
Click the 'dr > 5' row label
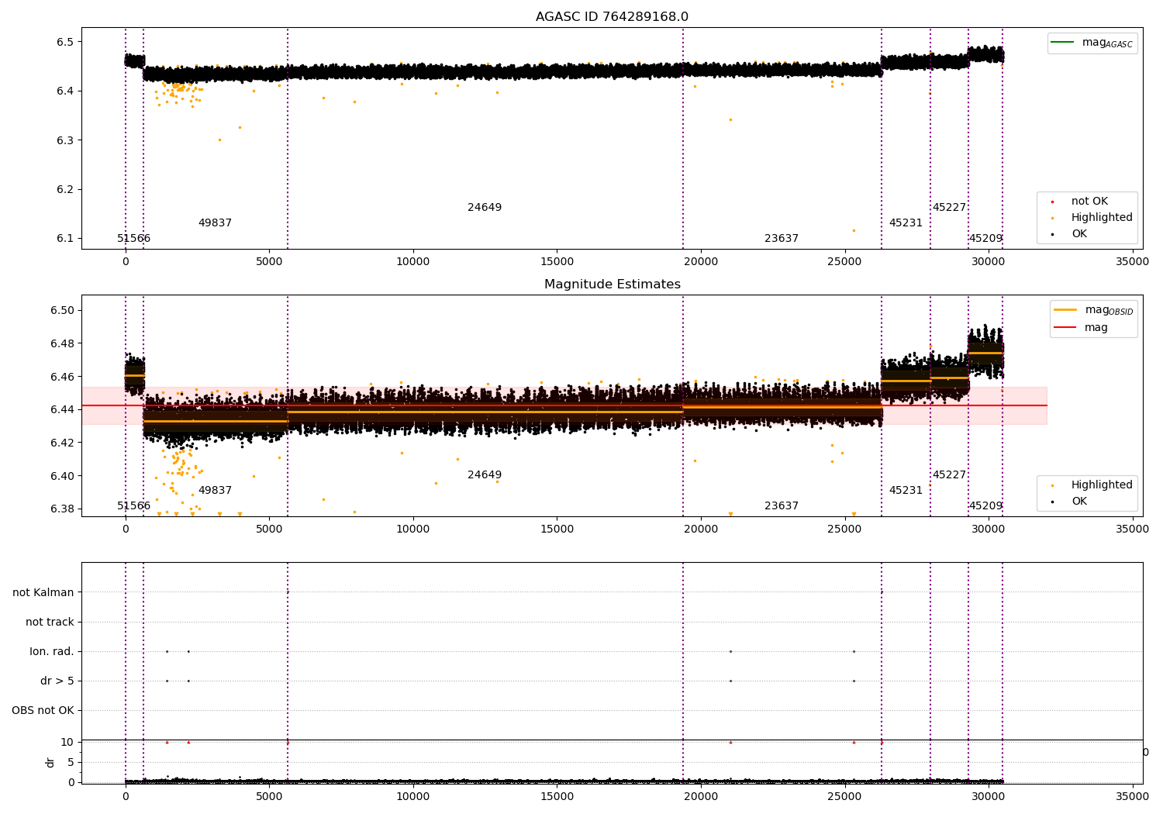pos(57,681)
